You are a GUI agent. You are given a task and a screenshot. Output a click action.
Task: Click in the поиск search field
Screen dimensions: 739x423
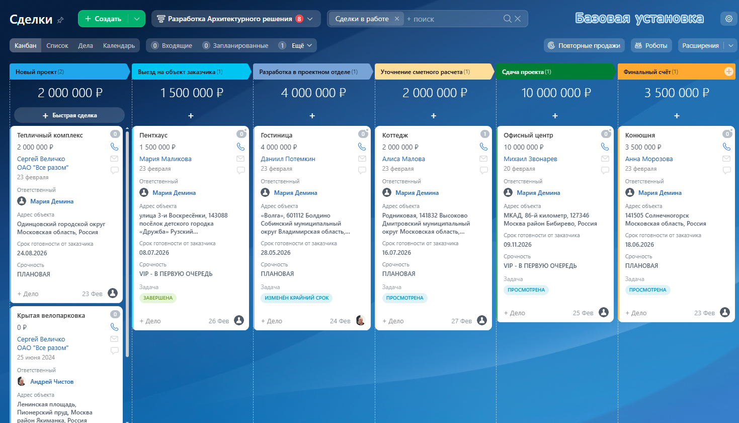coord(453,19)
